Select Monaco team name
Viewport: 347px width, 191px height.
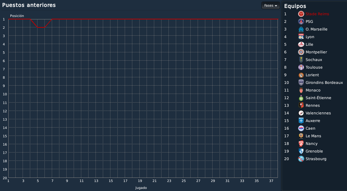click(x=313, y=90)
